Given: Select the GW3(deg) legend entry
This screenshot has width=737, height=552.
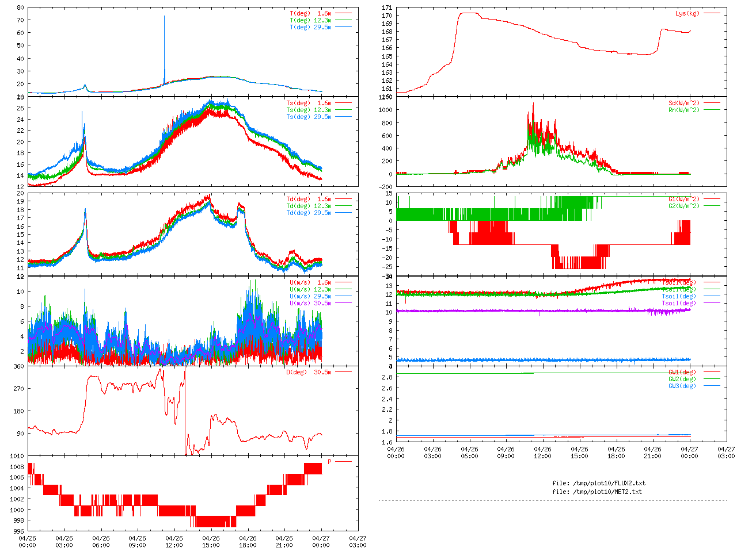Looking at the screenshot, I should point(682,386).
